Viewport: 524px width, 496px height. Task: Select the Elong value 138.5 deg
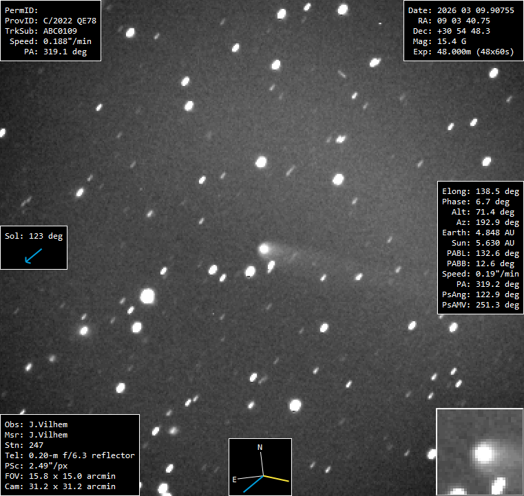click(496, 191)
